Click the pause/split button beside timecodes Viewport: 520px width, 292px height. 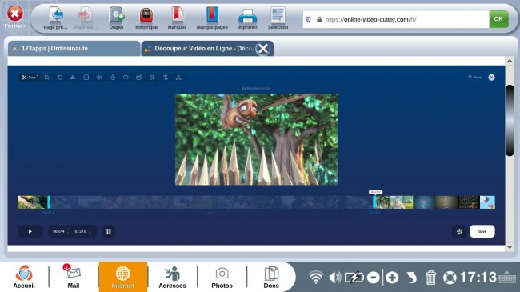pyautogui.click(x=109, y=231)
